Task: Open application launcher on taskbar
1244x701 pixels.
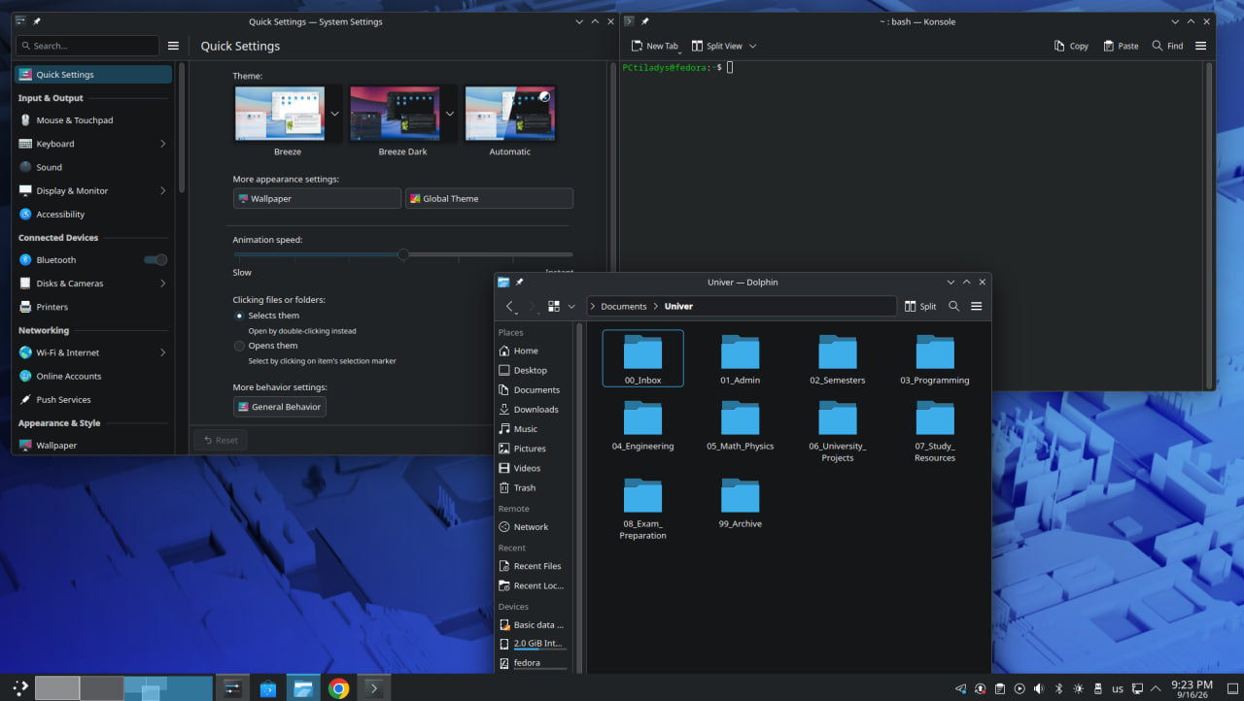Action: pos(19,688)
